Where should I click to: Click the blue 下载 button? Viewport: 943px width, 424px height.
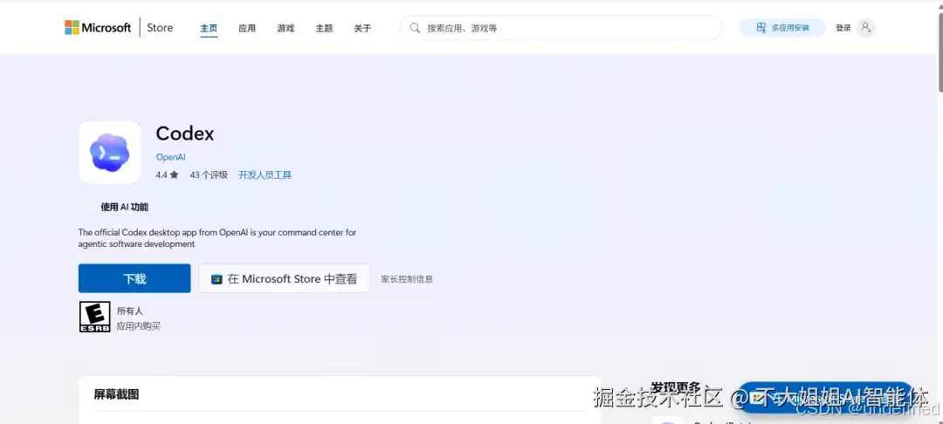pos(134,278)
